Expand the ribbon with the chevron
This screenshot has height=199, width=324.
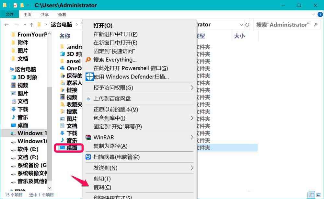313,15
